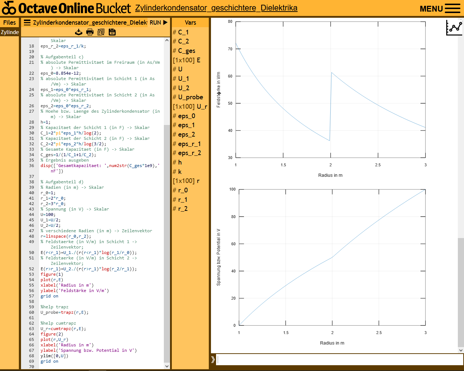464x371 pixels.
Task: Open the Zylinderkondensator bucket title link
Action: pos(216,8)
